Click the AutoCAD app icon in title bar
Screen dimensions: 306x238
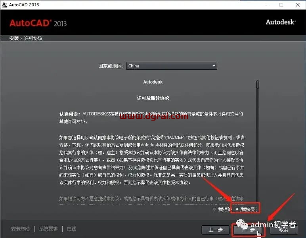4,5
